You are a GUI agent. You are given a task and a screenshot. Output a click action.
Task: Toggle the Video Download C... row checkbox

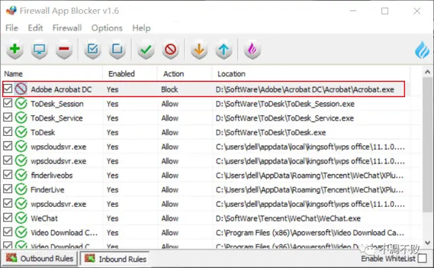tap(8, 232)
